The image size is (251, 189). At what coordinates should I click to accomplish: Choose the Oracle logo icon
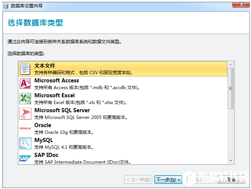pyautogui.click(x=25, y=129)
